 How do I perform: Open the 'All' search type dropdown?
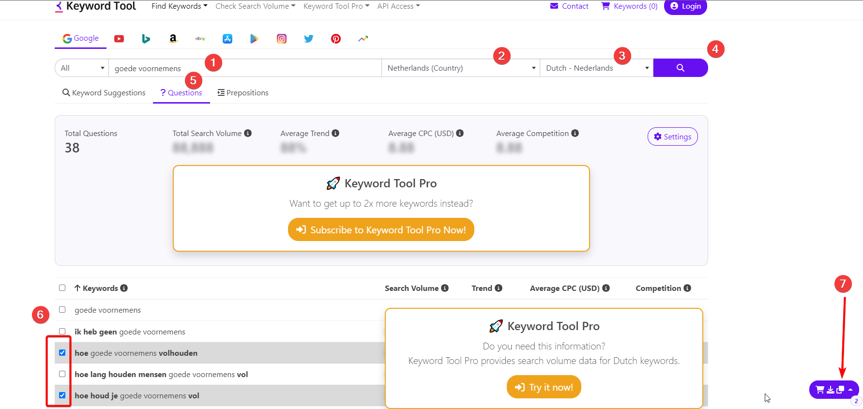point(82,68)
